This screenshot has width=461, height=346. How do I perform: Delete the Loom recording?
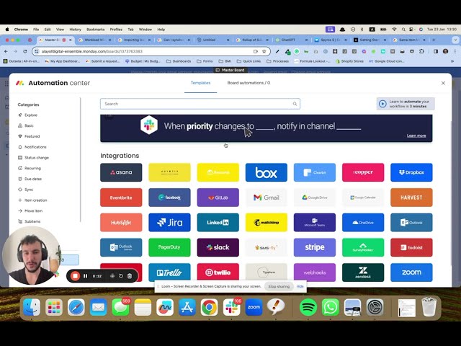130,276
